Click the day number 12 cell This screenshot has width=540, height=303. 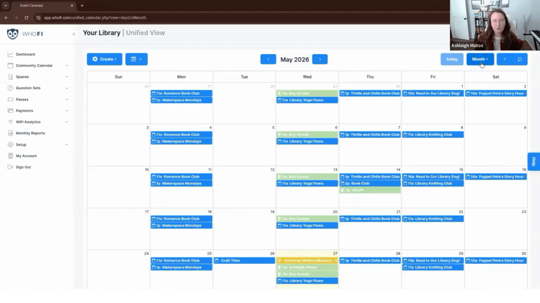pyautogui.click(x=272, y=169)
